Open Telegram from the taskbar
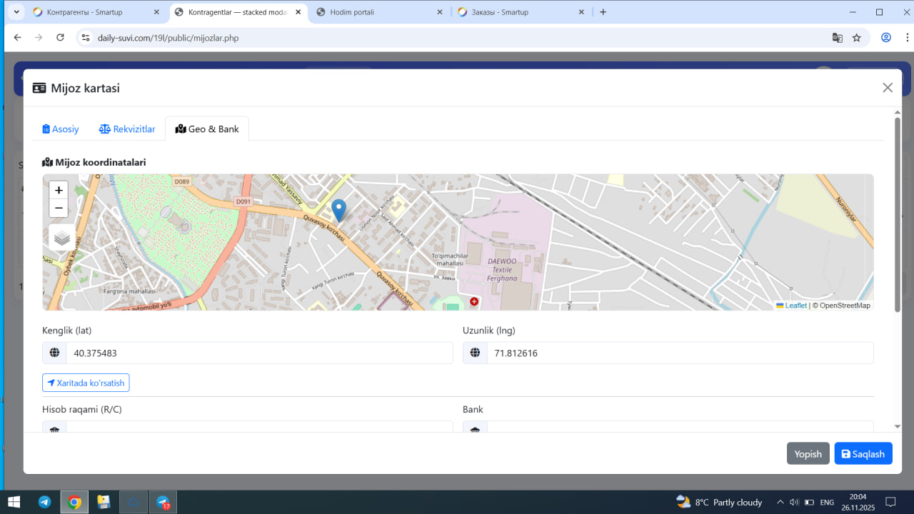 point(45,502)
